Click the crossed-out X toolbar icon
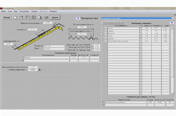The height and width of the screenshot is (116, 176). [x=34, y=18]
